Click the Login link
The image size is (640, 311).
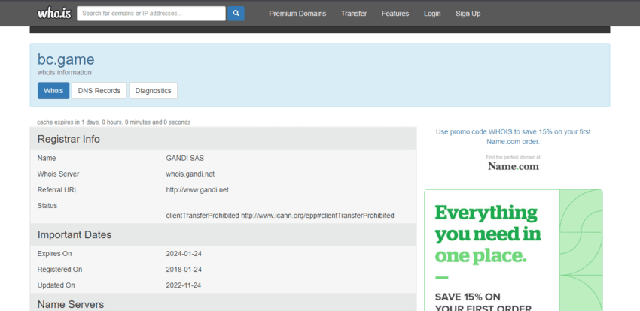pos(432,14)
